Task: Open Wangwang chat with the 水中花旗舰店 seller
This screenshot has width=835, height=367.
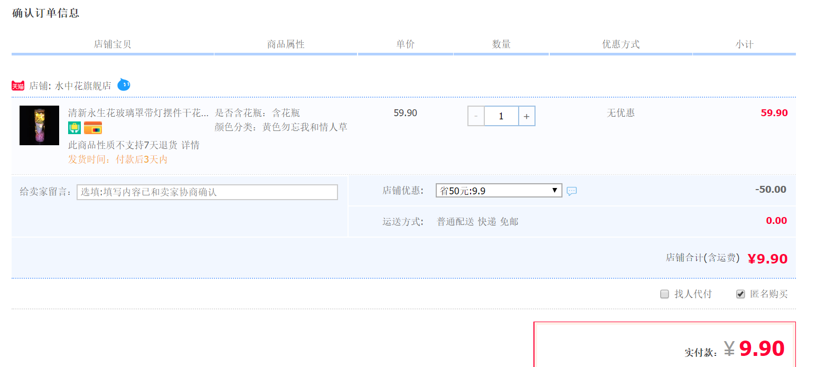Action: [124, 84]
